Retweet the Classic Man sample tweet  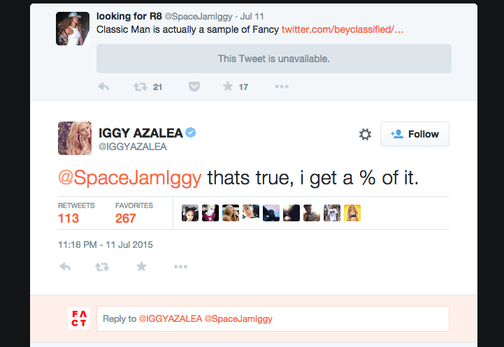(140, 87)
